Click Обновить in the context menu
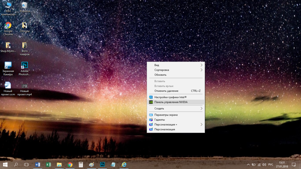The height and width of the screenshot is (169, 301). pos(160,75)
